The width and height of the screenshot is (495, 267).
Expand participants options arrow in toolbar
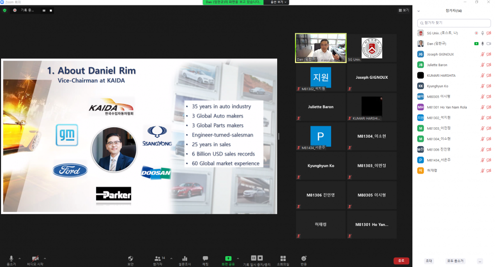tap(171, 259)
